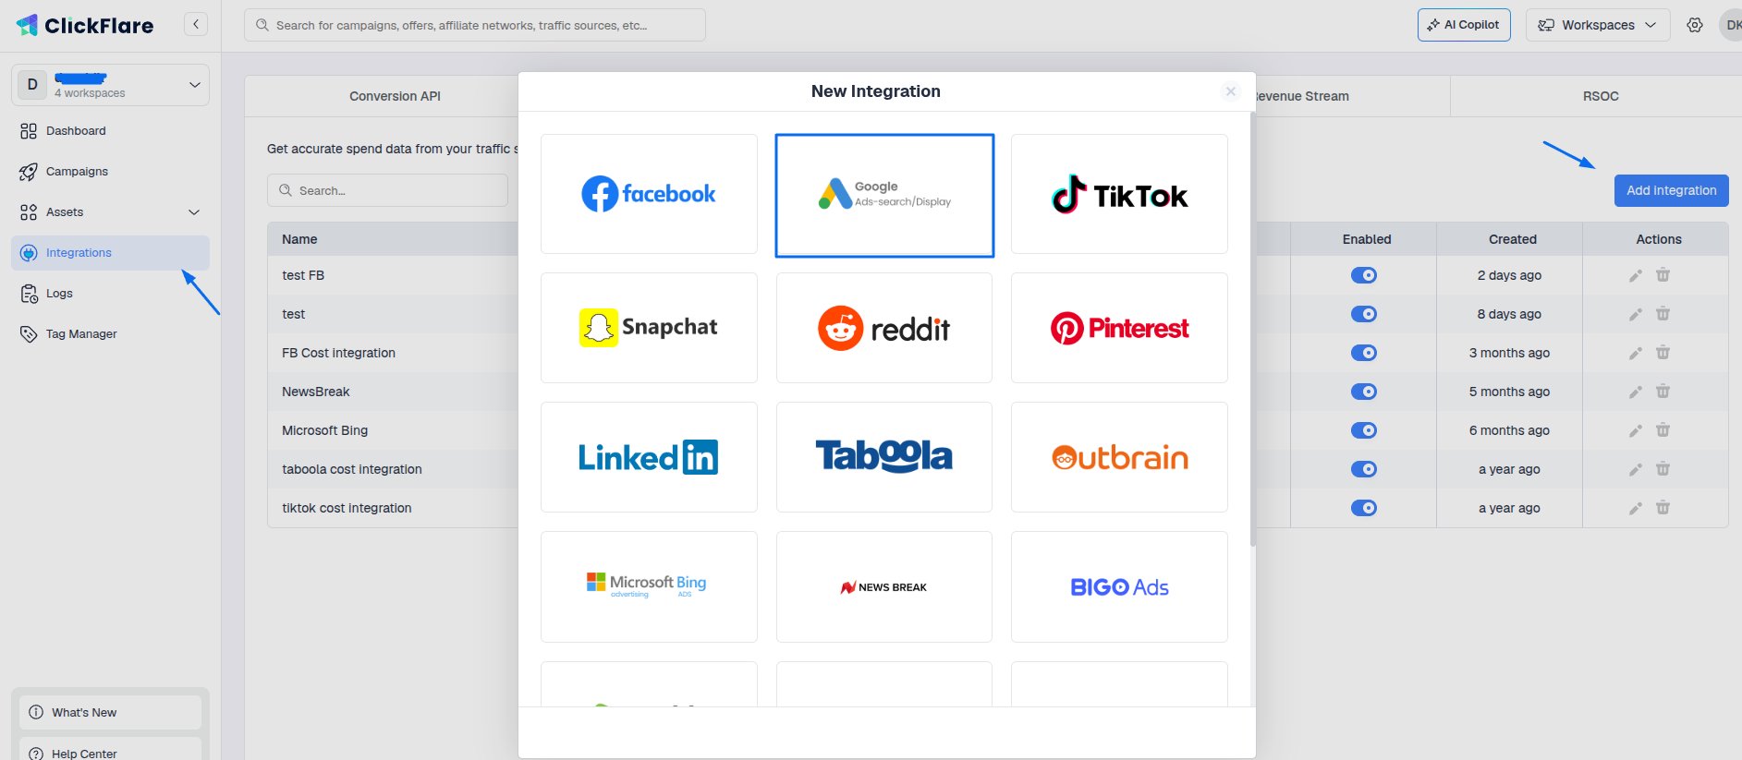Choose the Google Ads integration card
The height and width of the screenshot is (760, 1742).
(x=884, y=195)
